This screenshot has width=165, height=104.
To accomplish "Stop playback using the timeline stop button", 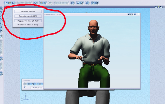I will click(x=33, y=84).
